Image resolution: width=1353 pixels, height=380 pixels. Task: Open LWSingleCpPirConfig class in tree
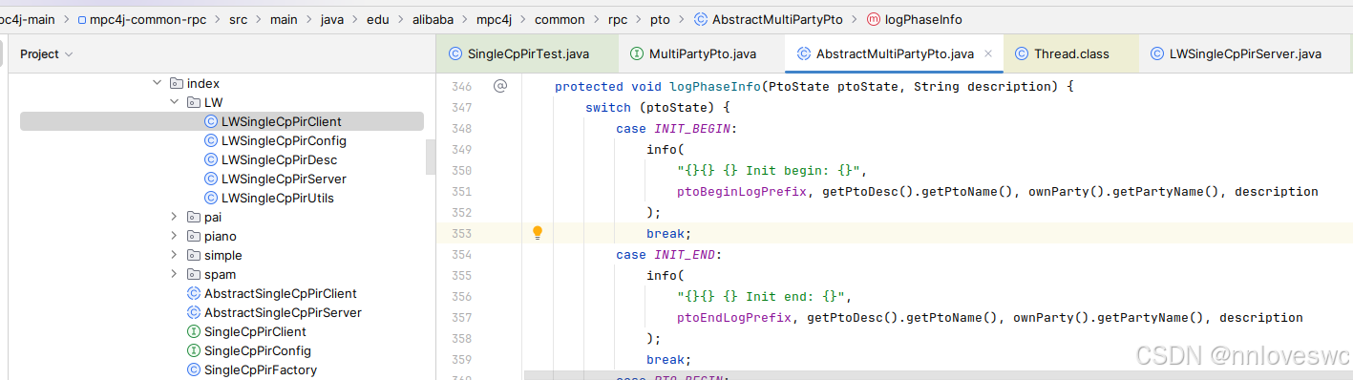point(284,140)
